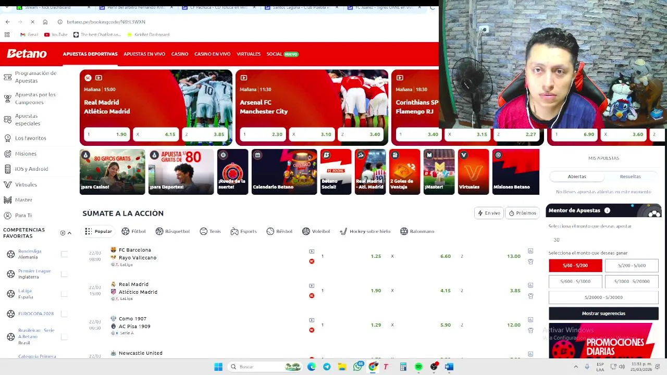Add a favorite competition plus icon

(63, 233)
